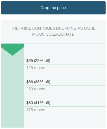Click the price continues dropping heading
107x129 pixels.
[x=53, y=31]
